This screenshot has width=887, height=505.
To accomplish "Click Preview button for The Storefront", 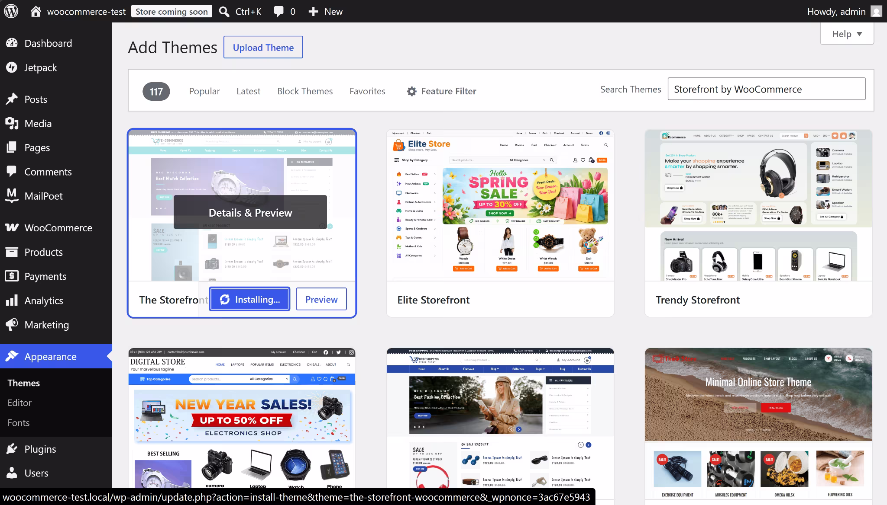I will pos(321,299).
